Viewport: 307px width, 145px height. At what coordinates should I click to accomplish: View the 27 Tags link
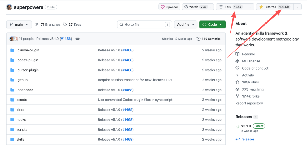(72, 24)
